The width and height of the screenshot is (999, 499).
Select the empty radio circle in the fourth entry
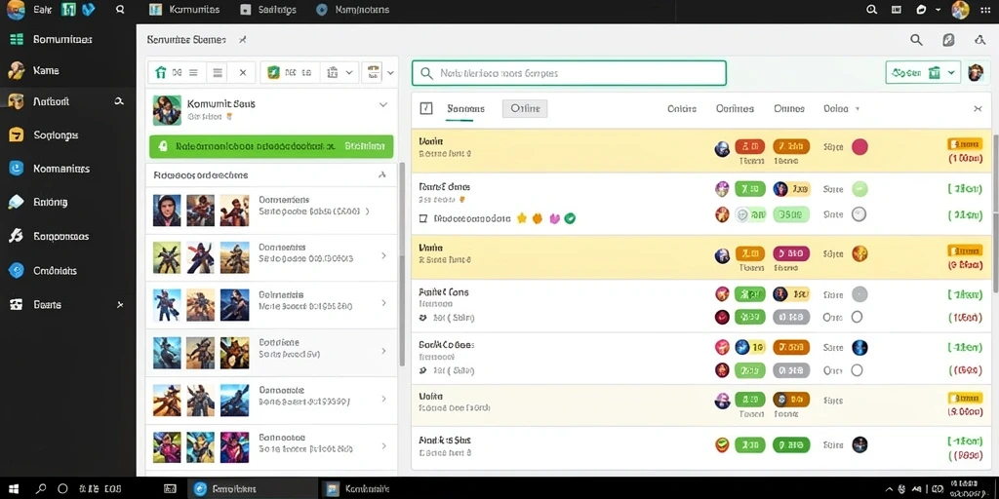(x=857, y=317)
